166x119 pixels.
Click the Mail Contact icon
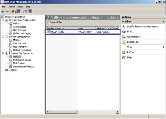10,63
